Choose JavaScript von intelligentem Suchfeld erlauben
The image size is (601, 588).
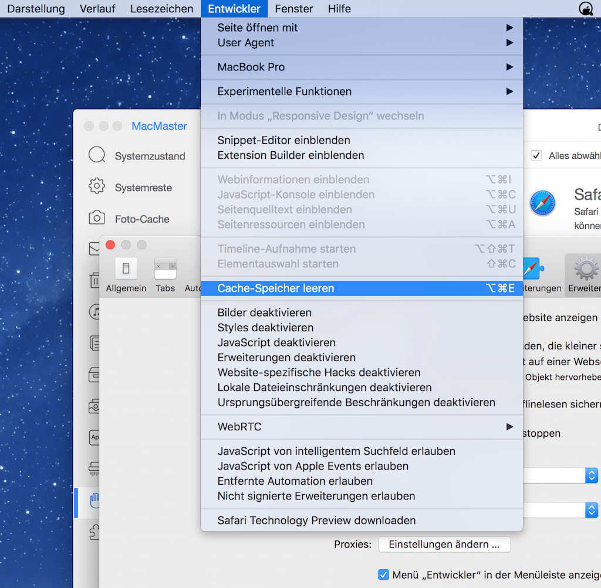pos(362,451)
